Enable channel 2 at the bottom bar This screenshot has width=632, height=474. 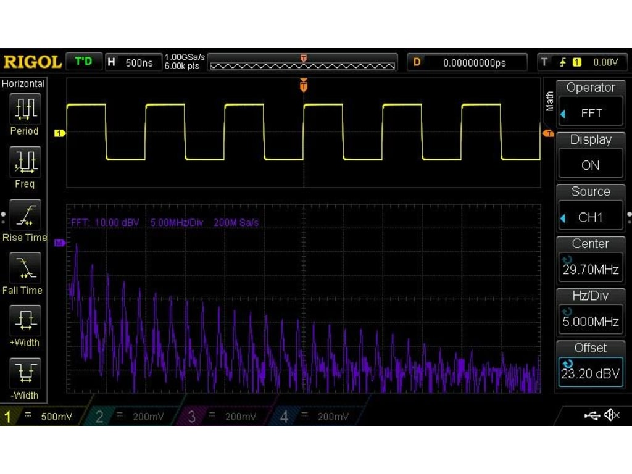[100, 417]
